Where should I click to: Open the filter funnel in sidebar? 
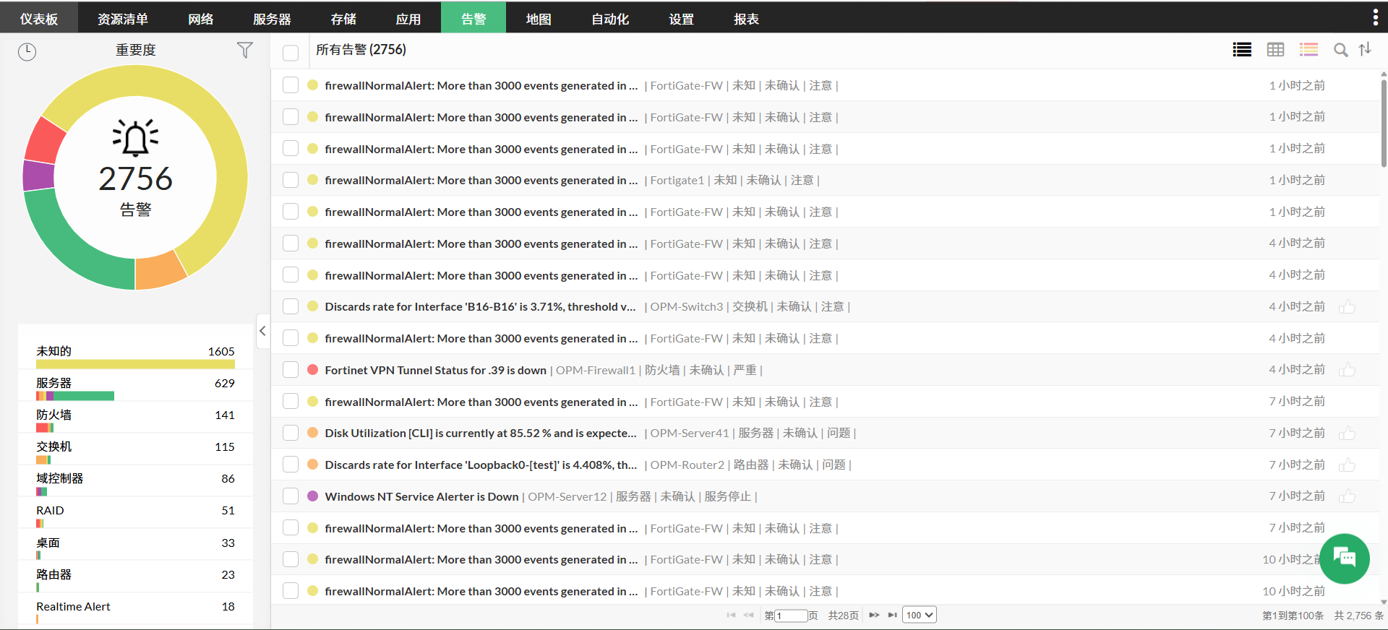245,50
